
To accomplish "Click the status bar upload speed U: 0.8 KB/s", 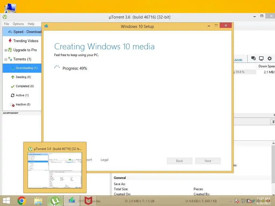I will pyautogui.click(x=201, y=201).
